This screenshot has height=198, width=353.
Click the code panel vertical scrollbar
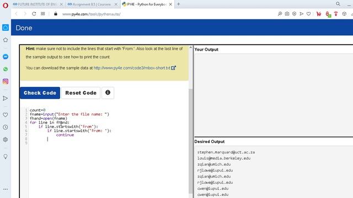click(x=191, y=140)
